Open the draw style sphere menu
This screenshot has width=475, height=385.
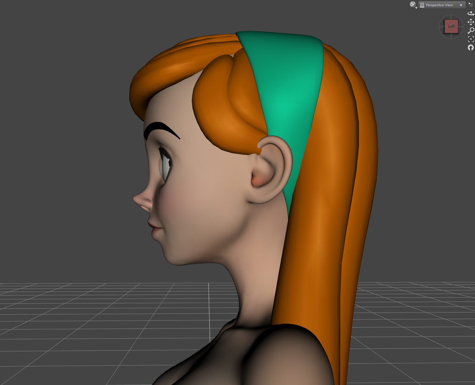[413, 5]
